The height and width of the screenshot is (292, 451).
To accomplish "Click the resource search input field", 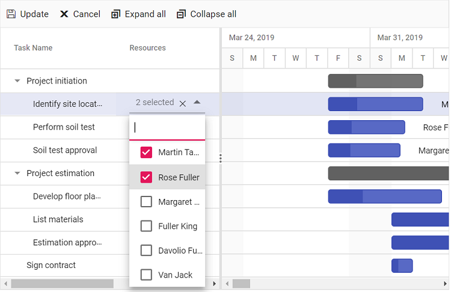I will tap(167, 127).
